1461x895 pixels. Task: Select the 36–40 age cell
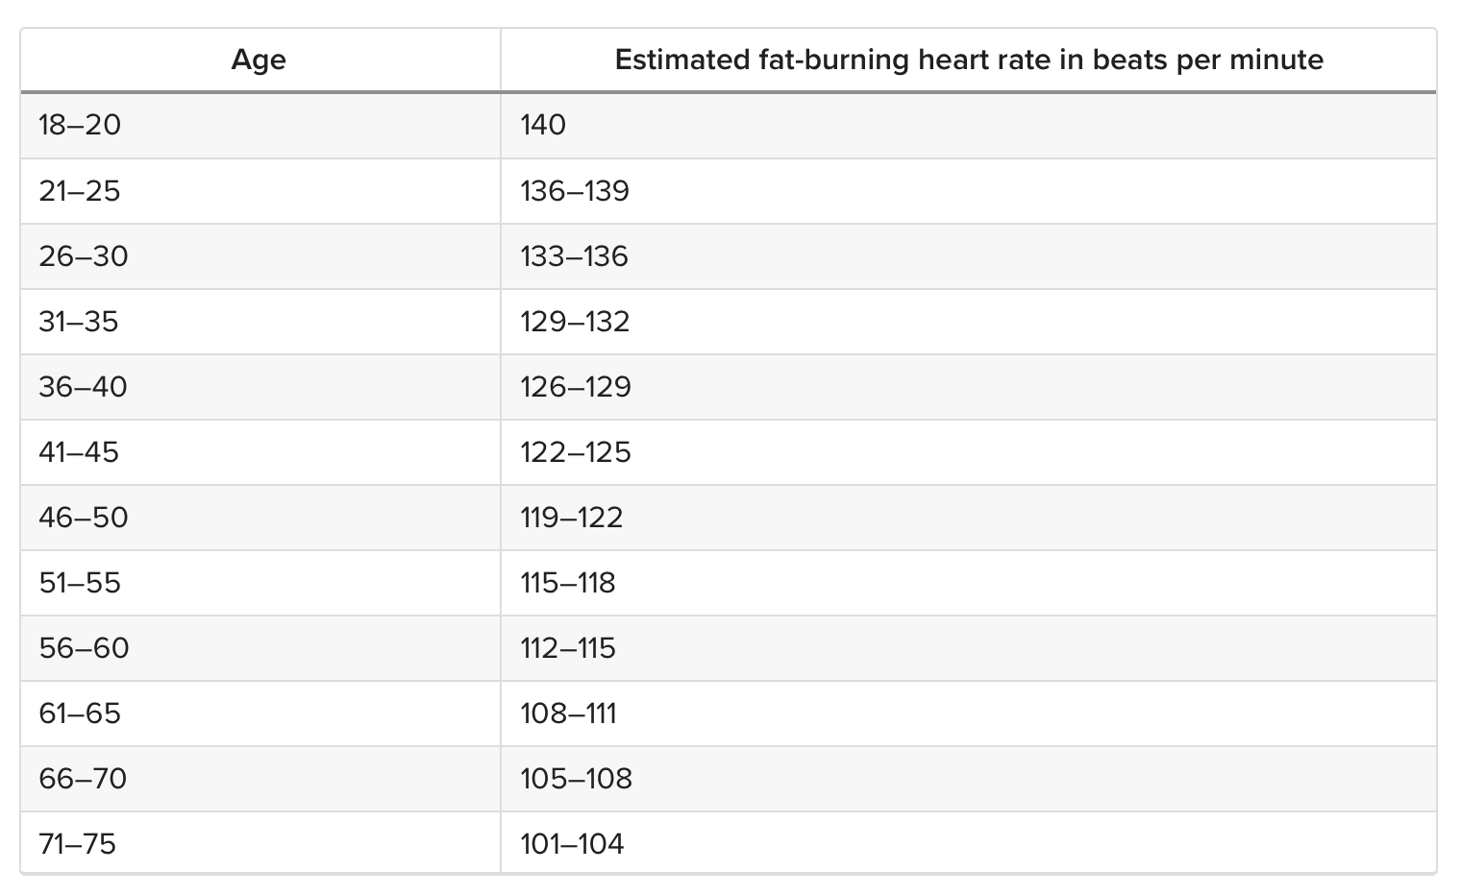coord(83,387)
